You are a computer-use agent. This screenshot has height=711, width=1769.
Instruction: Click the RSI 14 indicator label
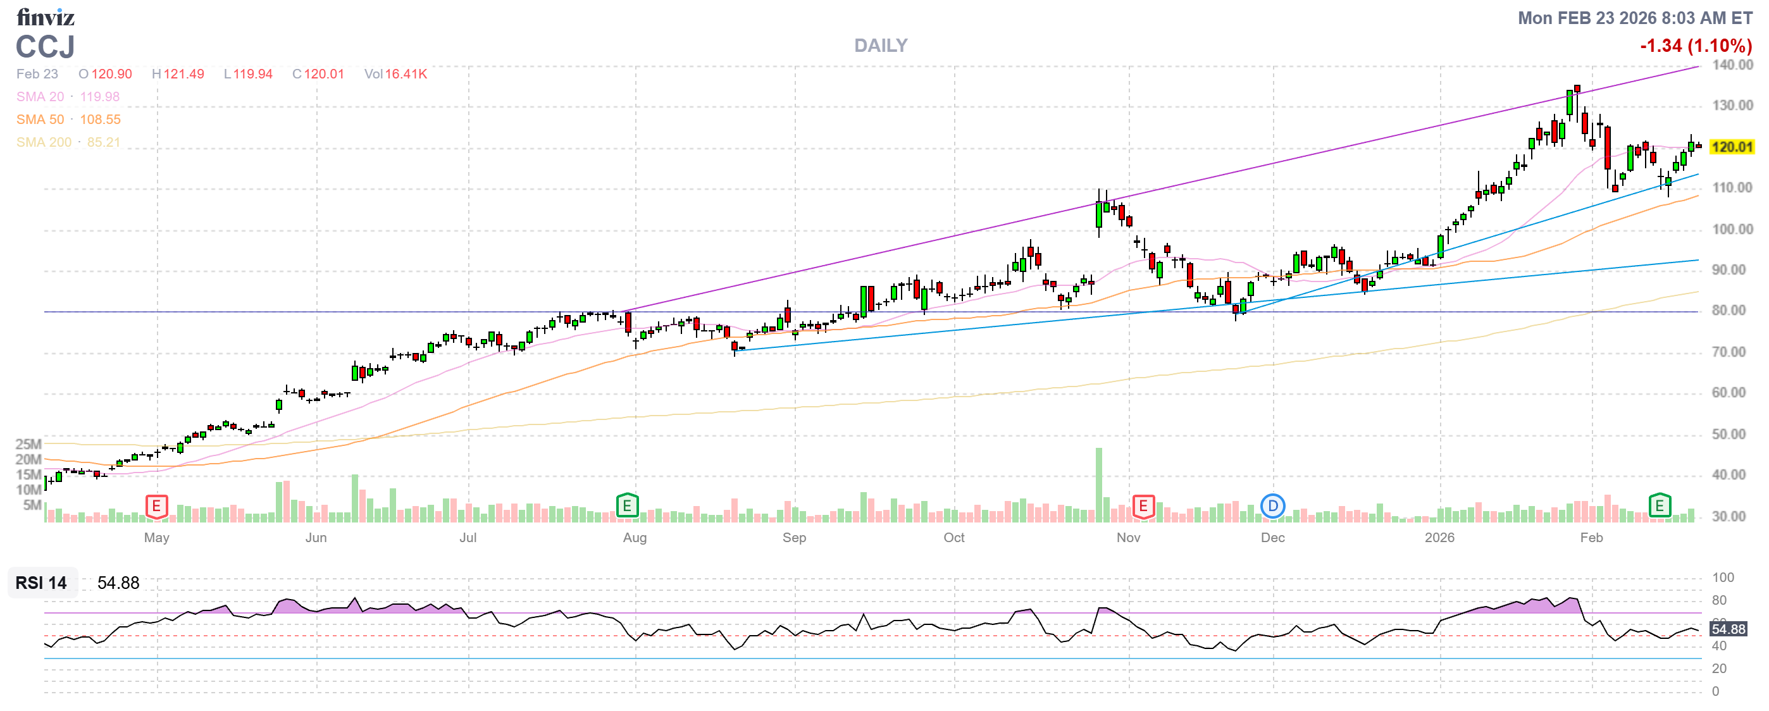click(x=41, y=583)
